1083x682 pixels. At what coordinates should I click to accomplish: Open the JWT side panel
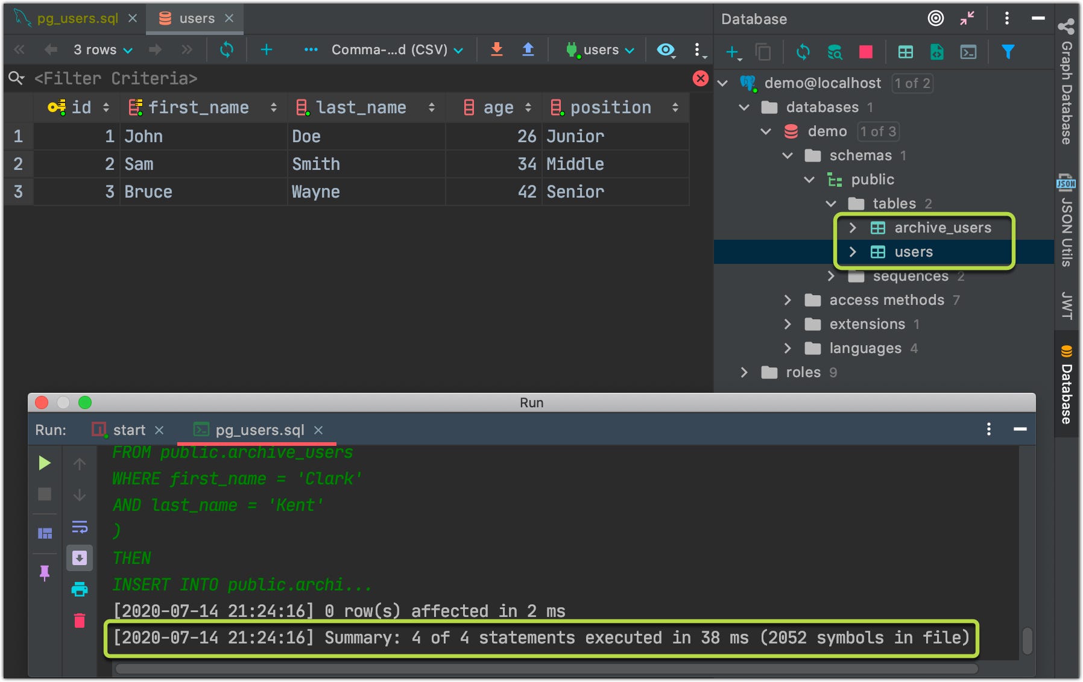1067,305
